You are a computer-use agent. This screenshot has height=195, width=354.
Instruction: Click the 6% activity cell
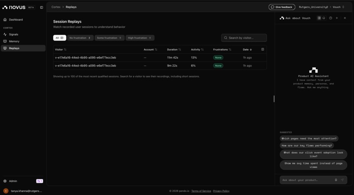[x=193, y=66]
